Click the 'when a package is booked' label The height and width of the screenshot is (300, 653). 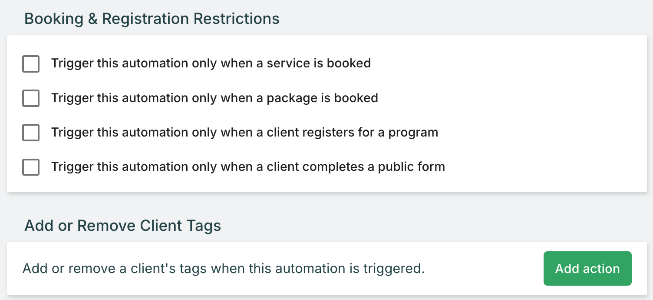(x=214, y=98)
